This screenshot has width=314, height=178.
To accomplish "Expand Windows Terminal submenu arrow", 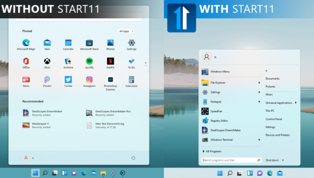I will [259, 140].
